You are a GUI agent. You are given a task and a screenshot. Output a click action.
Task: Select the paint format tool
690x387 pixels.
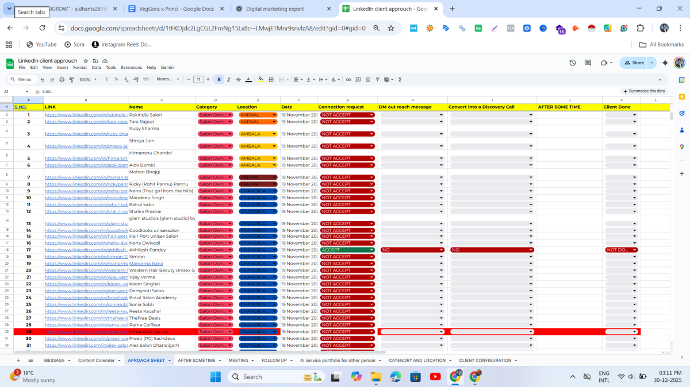[x=72, y=79]
